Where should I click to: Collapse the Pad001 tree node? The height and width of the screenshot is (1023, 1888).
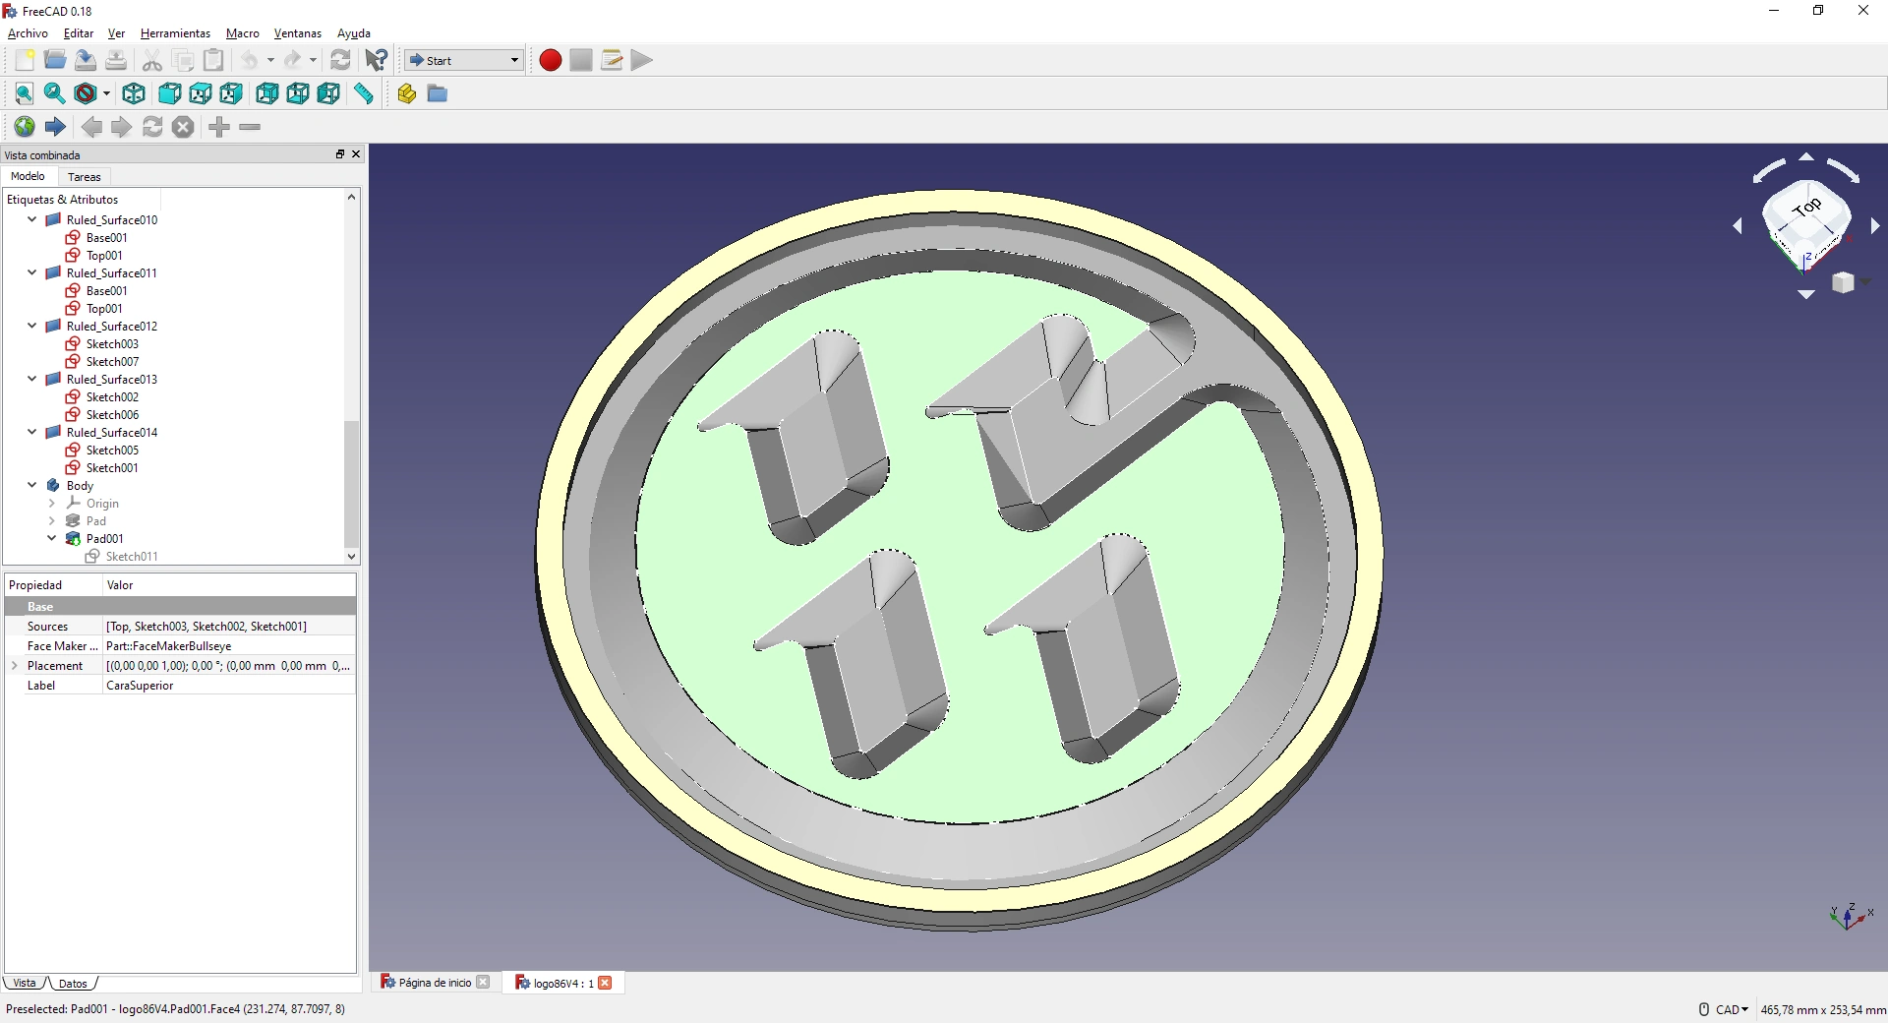52,538
